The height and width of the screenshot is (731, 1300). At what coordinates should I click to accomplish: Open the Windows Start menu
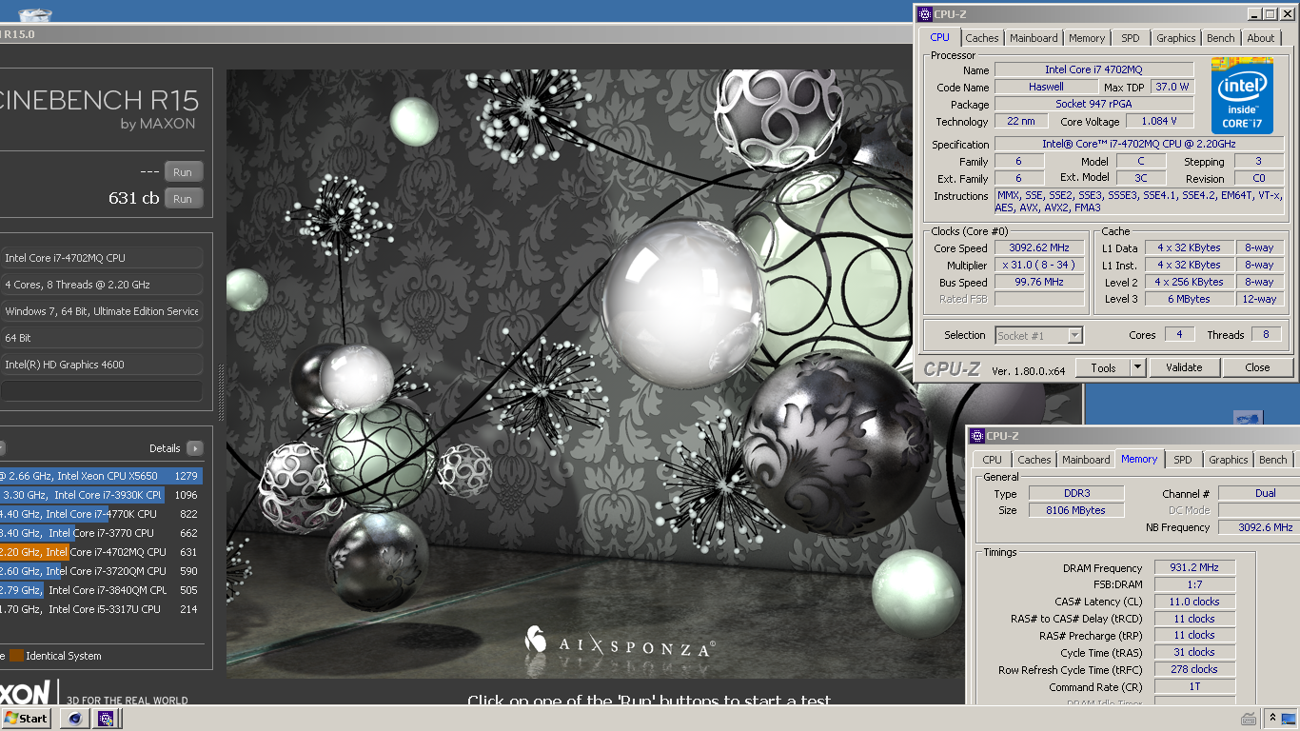coord(26,719)
